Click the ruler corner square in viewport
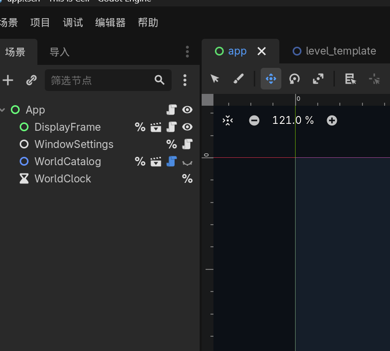The height and width of the screenshot is (351, 390). (x=208, y=100)
